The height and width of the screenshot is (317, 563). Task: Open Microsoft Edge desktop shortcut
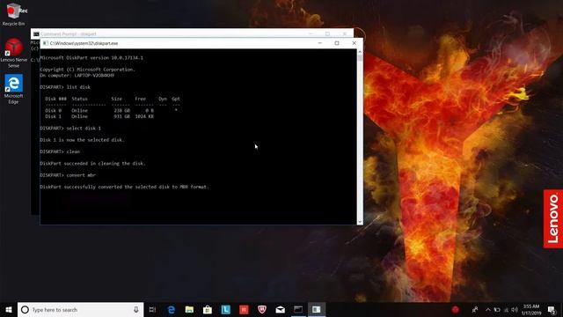click(13, 89)
